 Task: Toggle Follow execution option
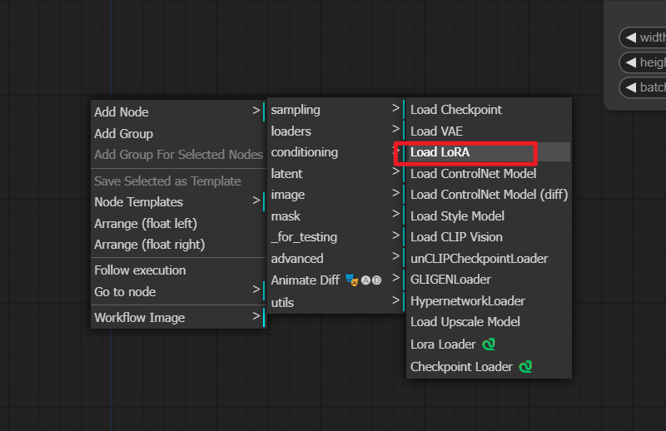pyautogui.click(x=140, y=270)
